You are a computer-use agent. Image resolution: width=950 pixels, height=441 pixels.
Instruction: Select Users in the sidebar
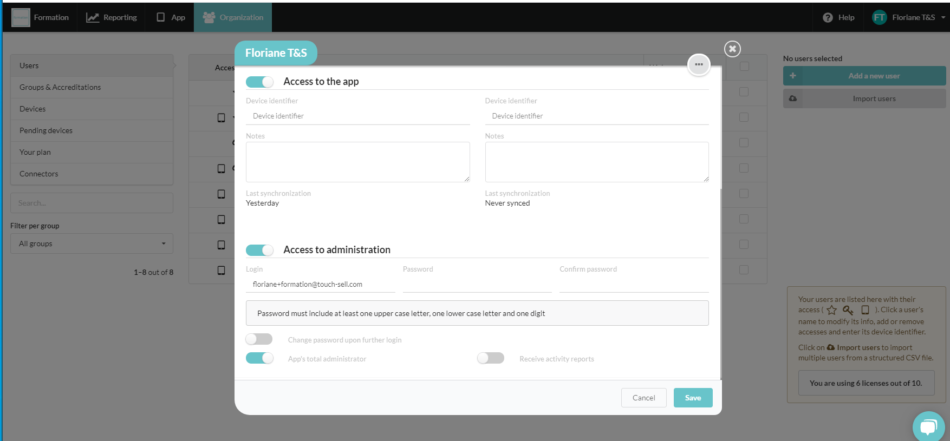coord(92,65)
